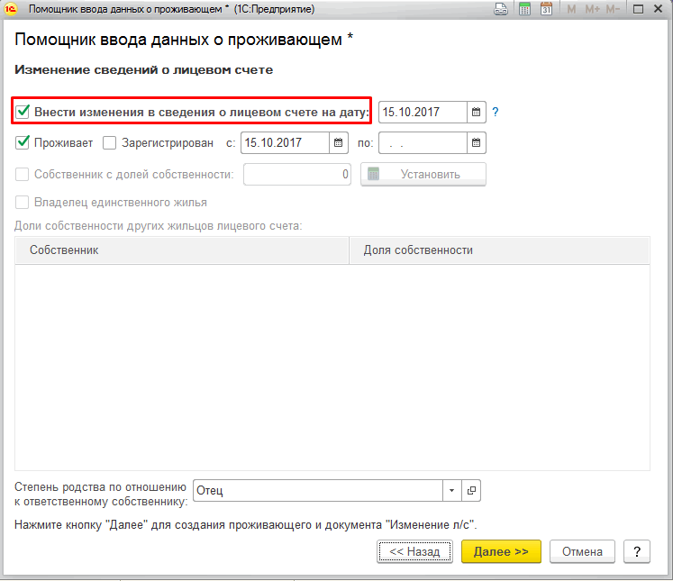
Task: Open the calculator from the title bar
Action: tap(523, 9)
